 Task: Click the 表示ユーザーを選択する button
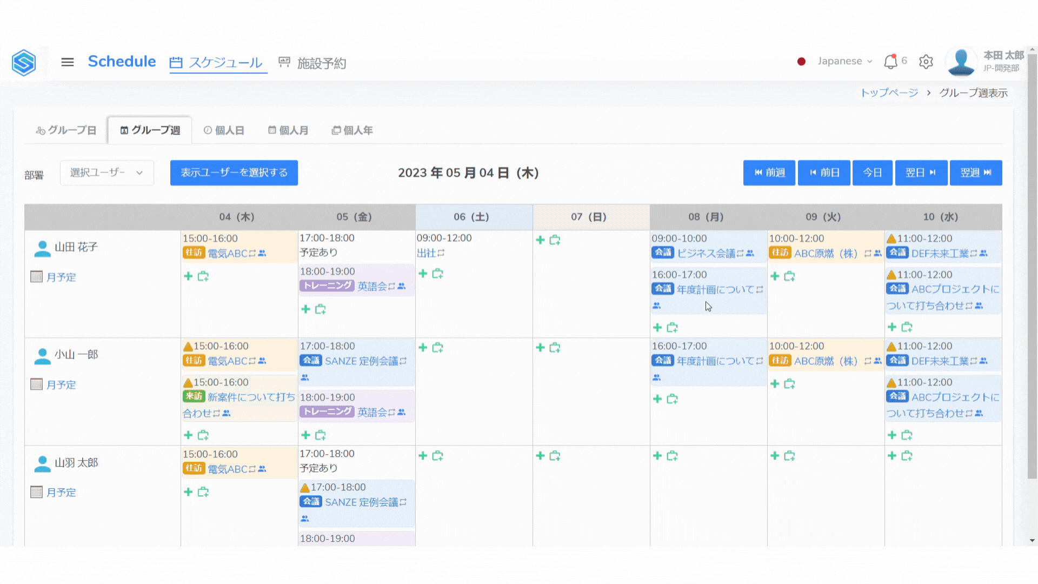234,172
